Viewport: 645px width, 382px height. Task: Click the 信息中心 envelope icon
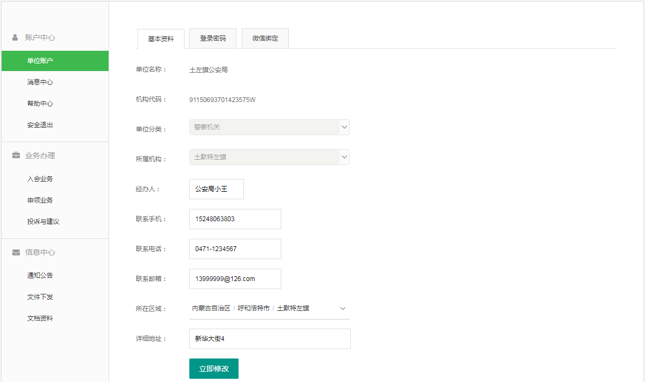tap(16, 252)
